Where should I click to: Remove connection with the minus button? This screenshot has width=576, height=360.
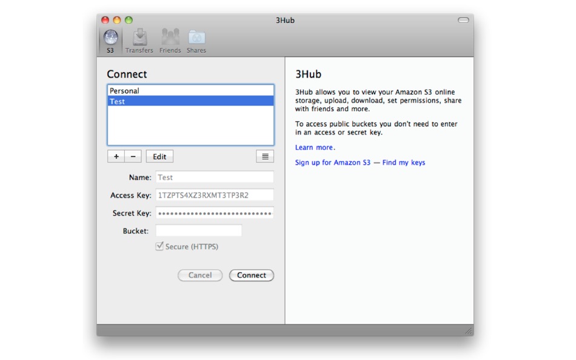click(133, 156)
